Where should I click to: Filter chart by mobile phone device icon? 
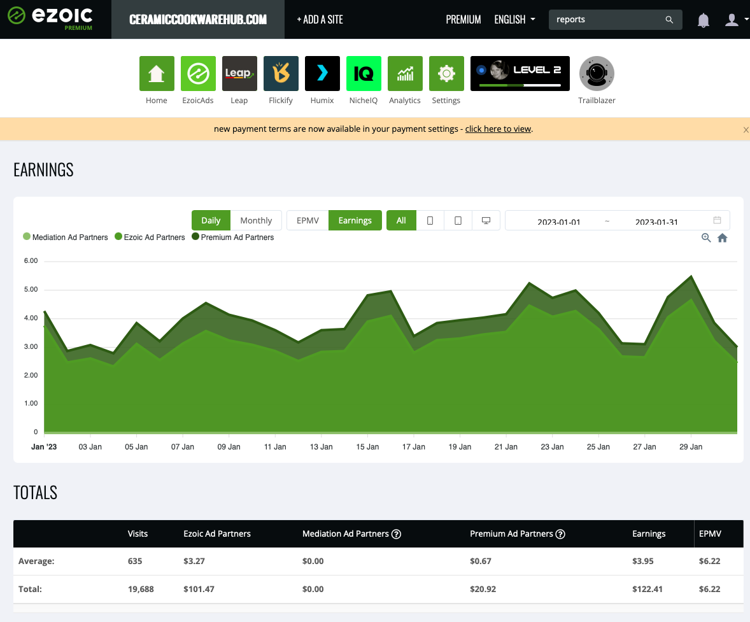point(430,220)
